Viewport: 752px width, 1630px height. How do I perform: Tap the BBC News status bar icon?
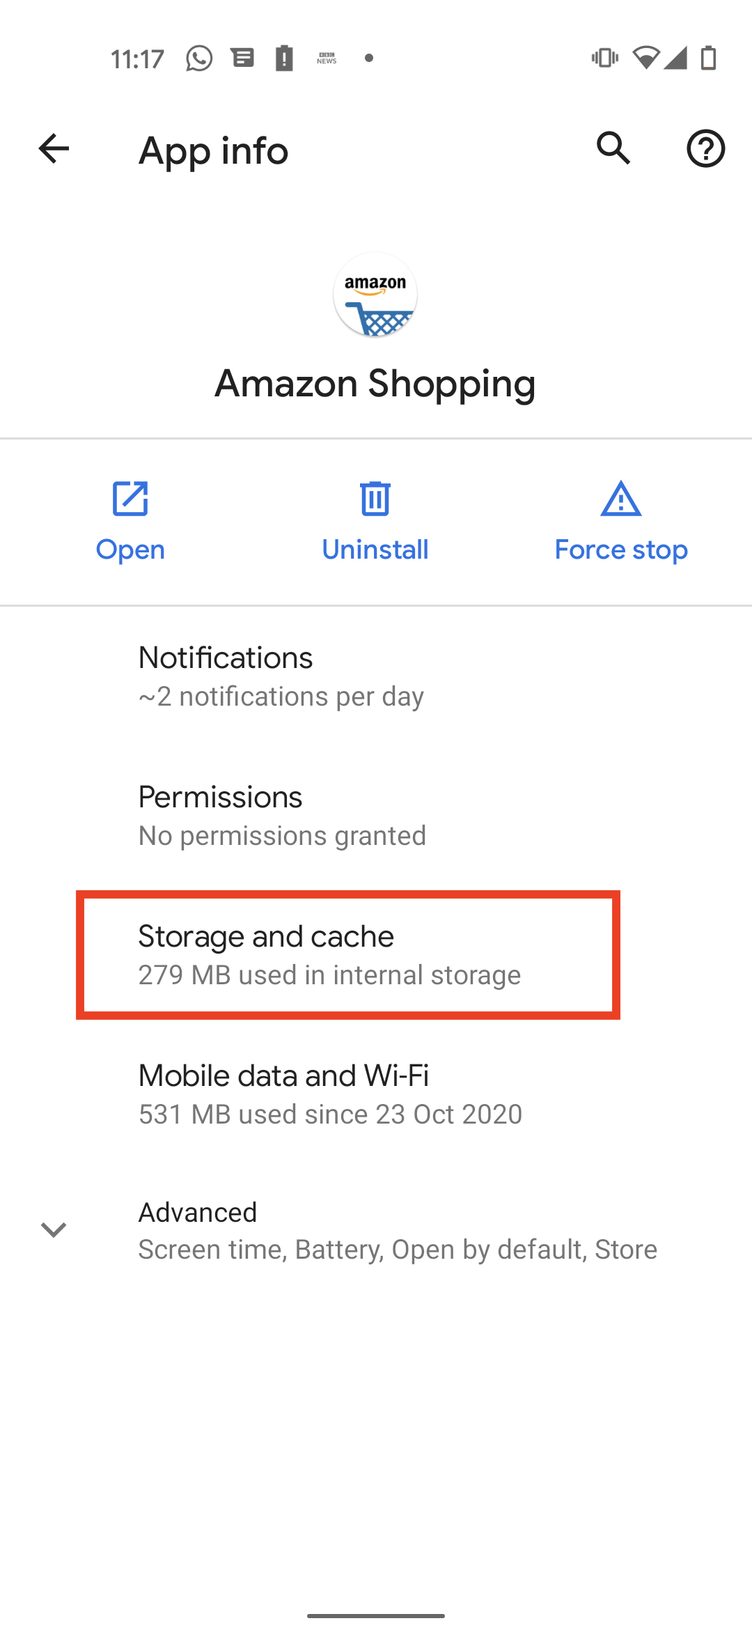point(327,59)
